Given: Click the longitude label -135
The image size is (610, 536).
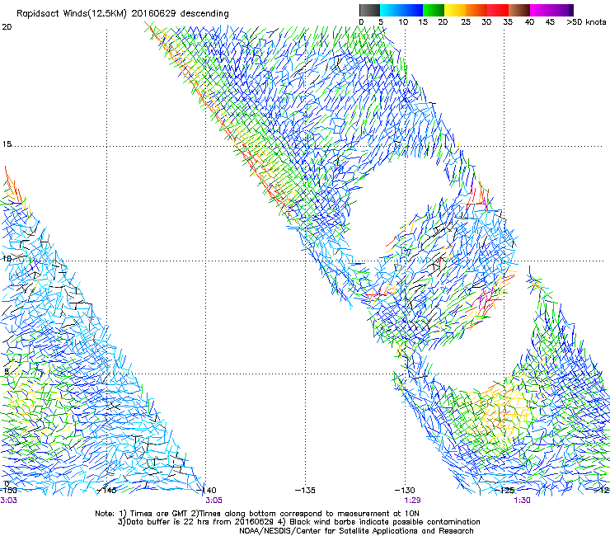Looking at the screenshot, I should pyautogui.click(x=305, y=490).
